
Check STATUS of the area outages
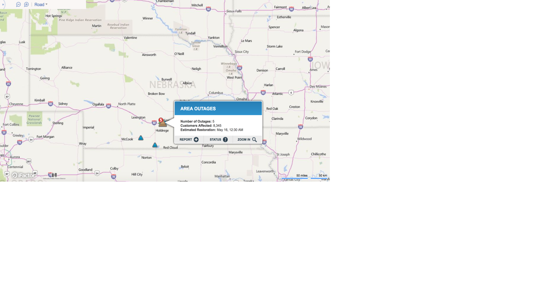[215, 140]
